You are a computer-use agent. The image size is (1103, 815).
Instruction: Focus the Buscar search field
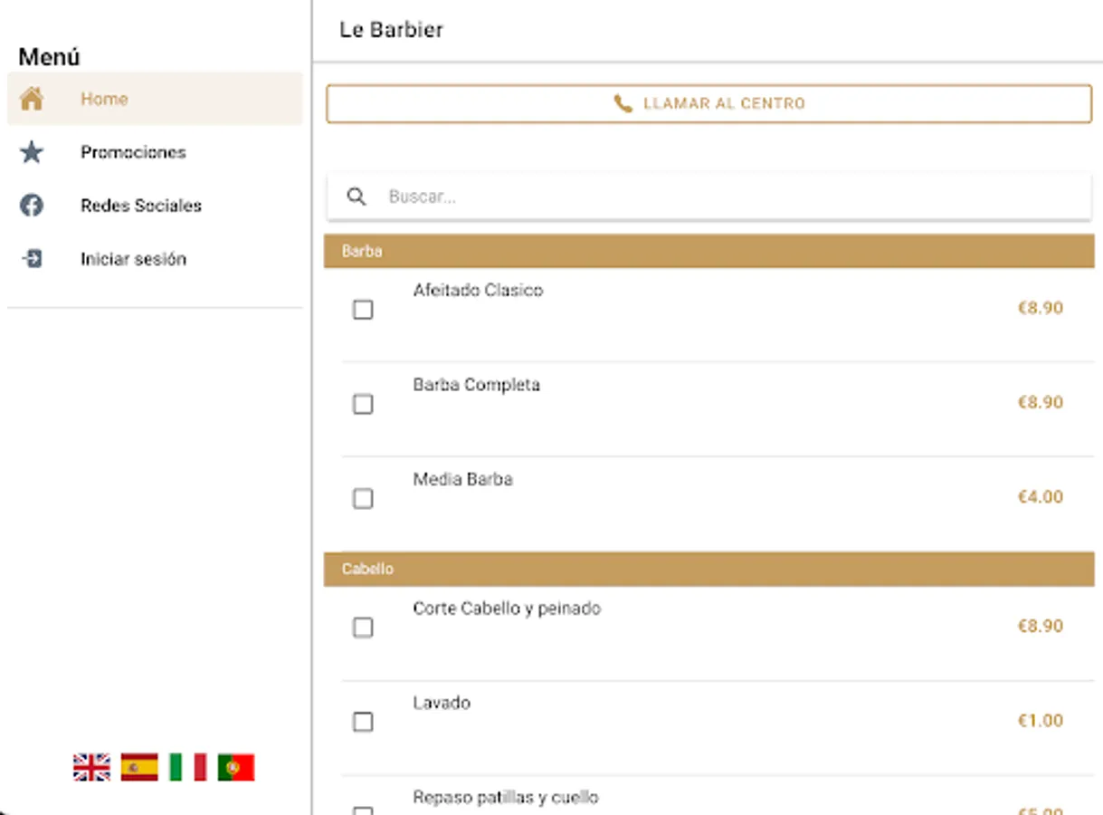[x=724, y=197]
